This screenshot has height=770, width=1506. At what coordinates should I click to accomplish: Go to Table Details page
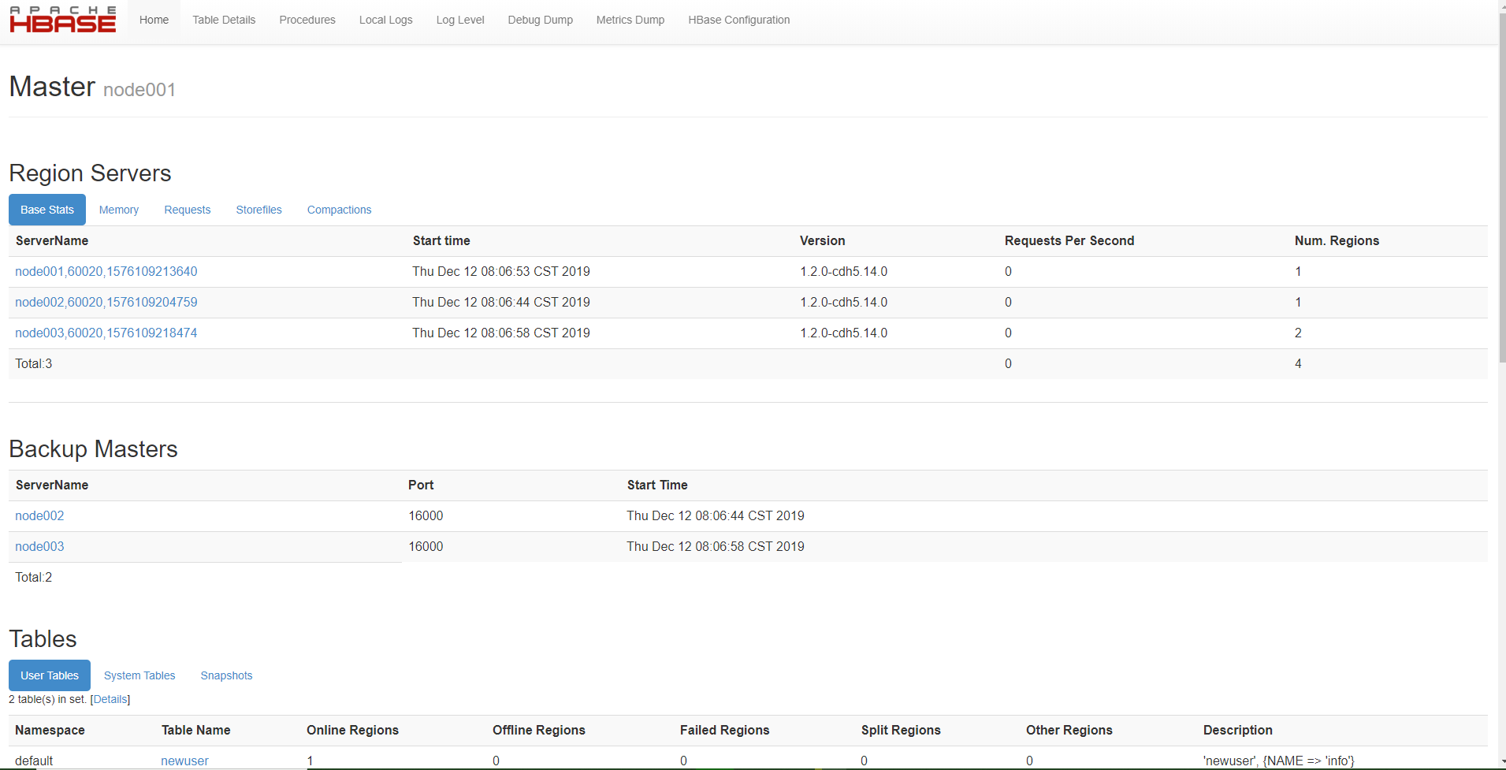224,20
